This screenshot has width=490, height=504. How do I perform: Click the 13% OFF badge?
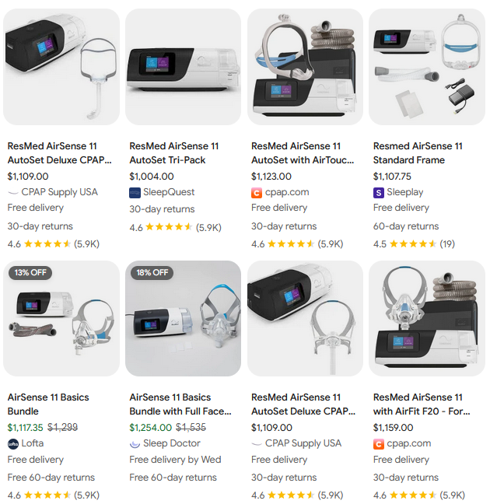click(x=30, y=272)
